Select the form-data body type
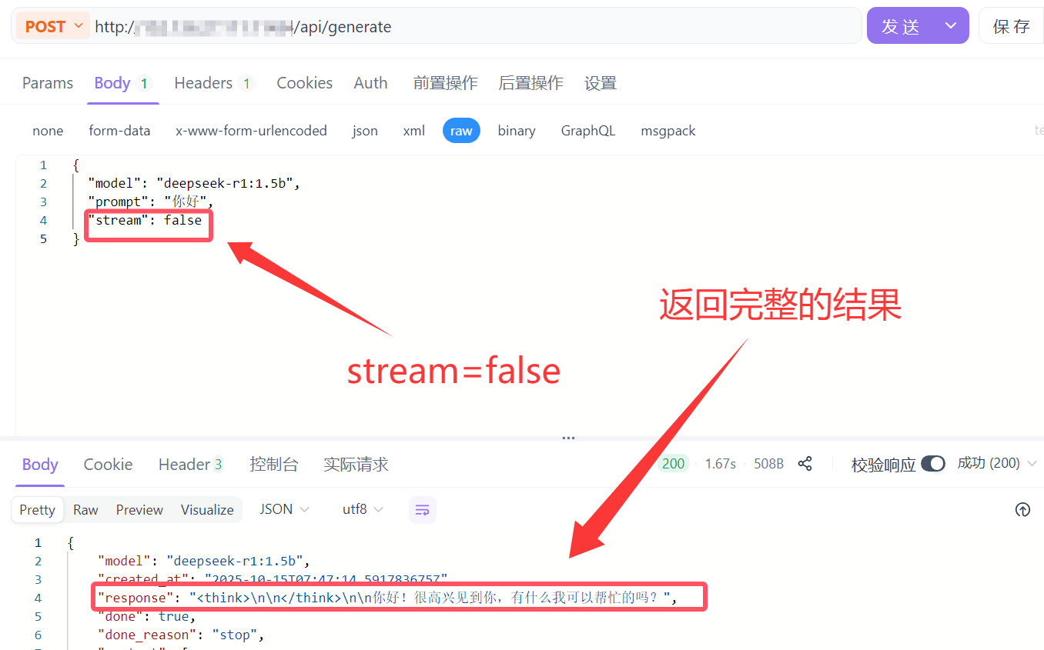Viewport: 1044px width, 650px height. point(119,131)
